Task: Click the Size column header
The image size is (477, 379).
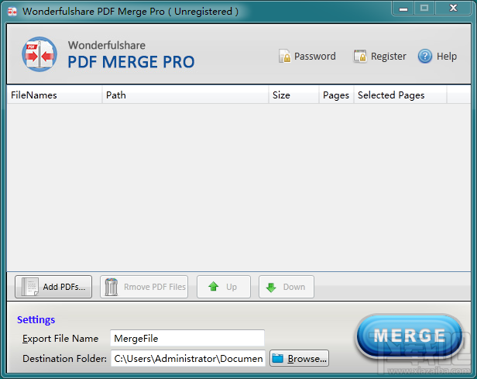Action: pos(294,95)
